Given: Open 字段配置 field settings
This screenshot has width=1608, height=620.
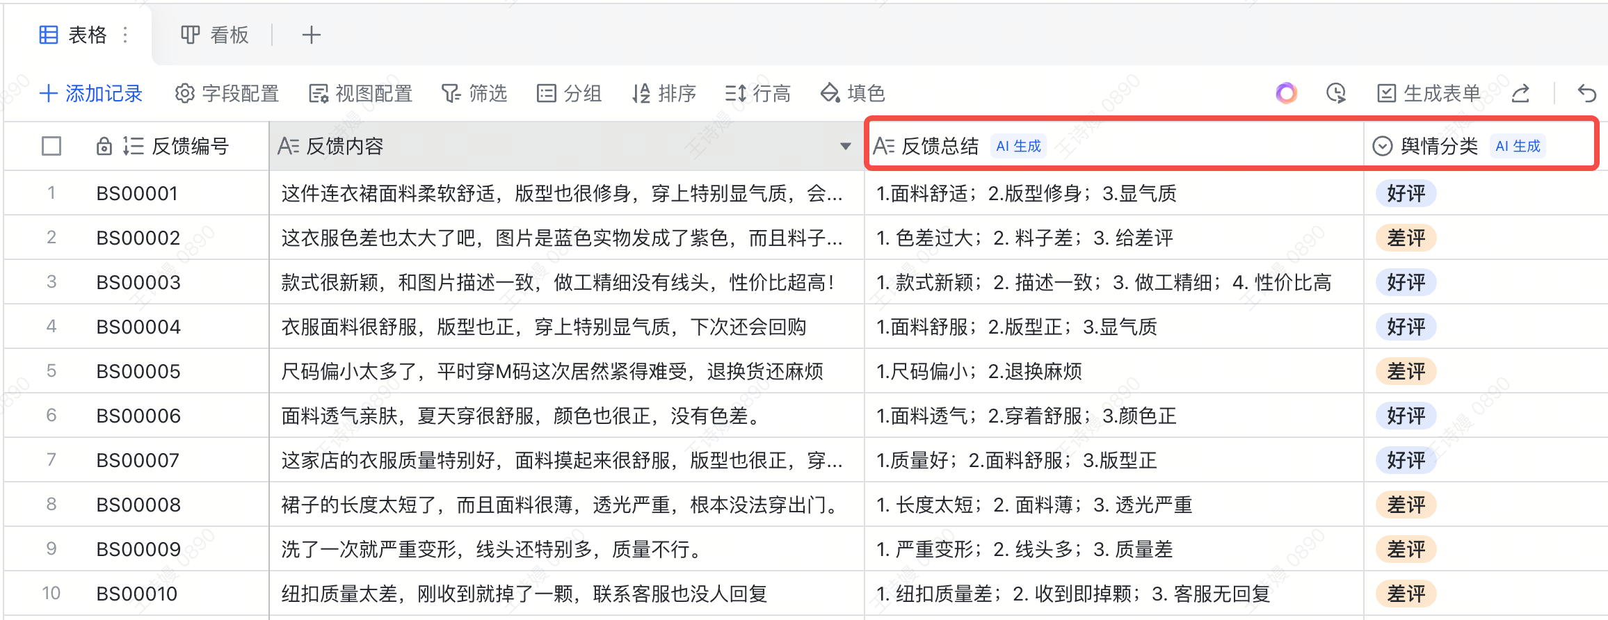Looking at the screenshot, I should [227, 93].
